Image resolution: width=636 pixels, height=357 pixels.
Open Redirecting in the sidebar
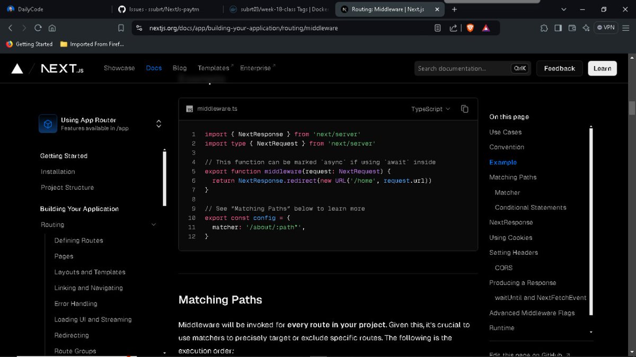[72, 336]
